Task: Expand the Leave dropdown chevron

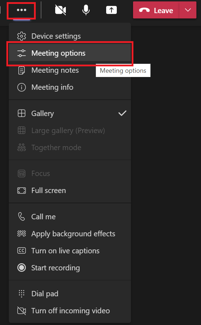Action: click(188, 10)
